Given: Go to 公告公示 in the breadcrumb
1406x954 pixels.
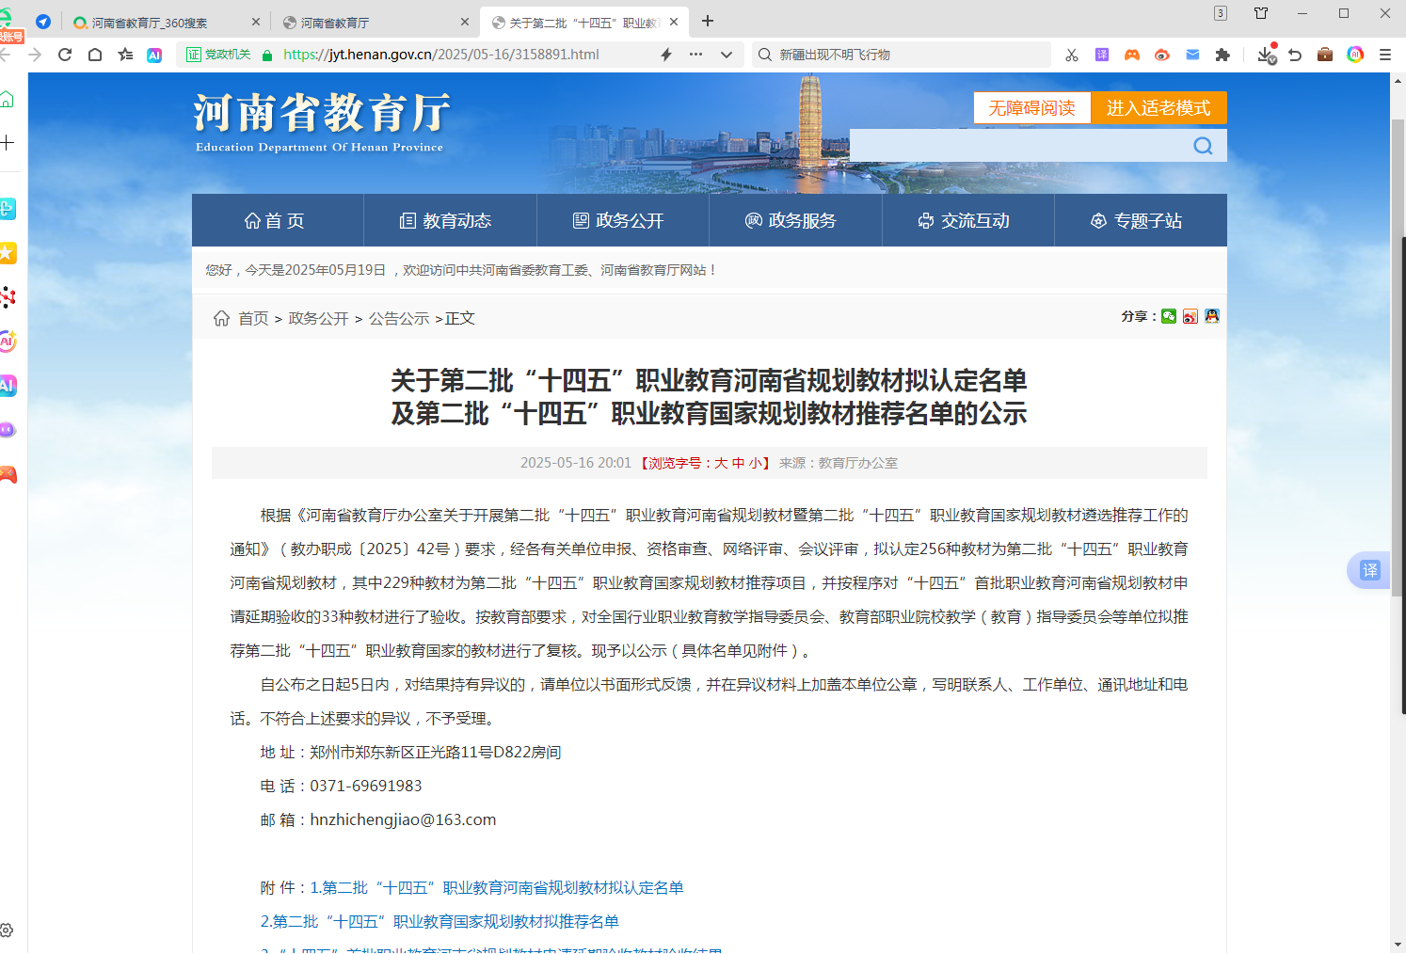Looking at the screenshot, I should point(399,319).
